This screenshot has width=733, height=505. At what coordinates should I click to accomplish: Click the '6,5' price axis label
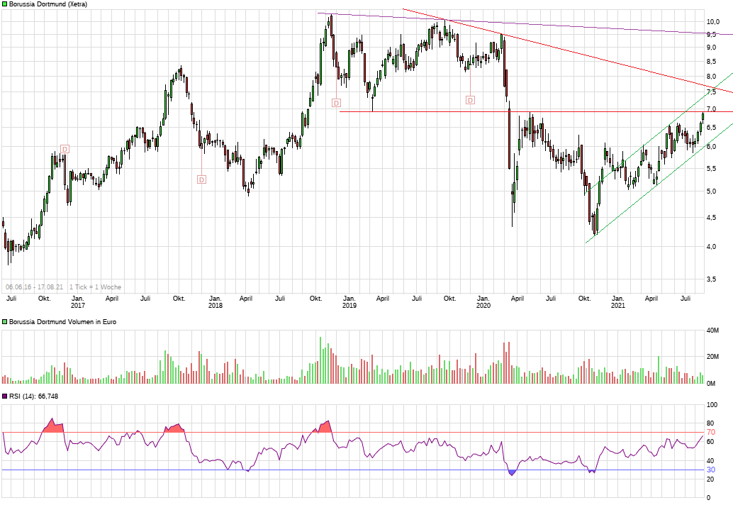(711, 127)
